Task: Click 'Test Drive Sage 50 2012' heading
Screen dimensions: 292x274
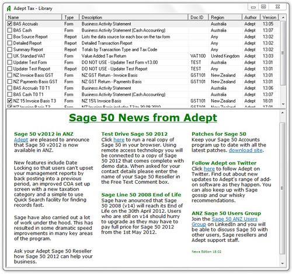Action: [x=134, y=134]
